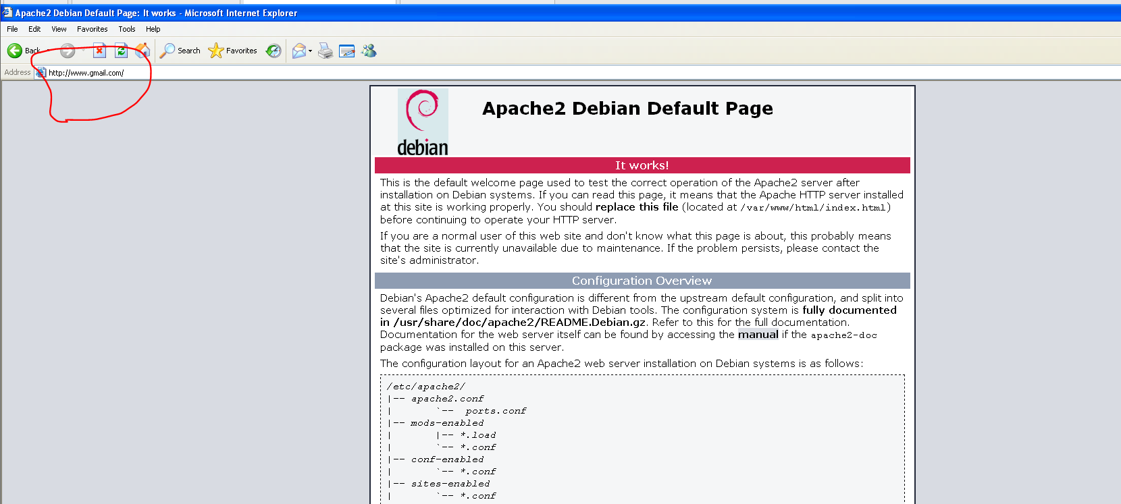This screenshot has width=1121, height=504.
Task: Stop loading with the red X icon
Action: click(99, 51)
